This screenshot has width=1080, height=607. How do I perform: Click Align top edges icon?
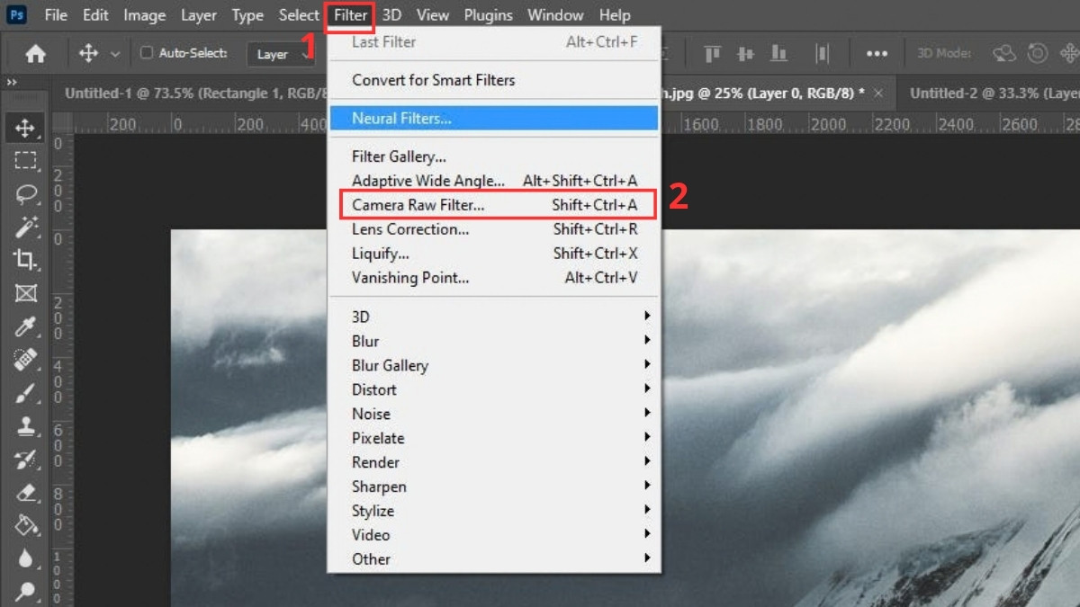point(713,54)
